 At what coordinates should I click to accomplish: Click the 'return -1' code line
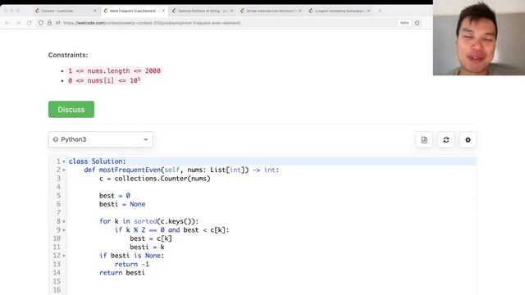click(132, 264)
